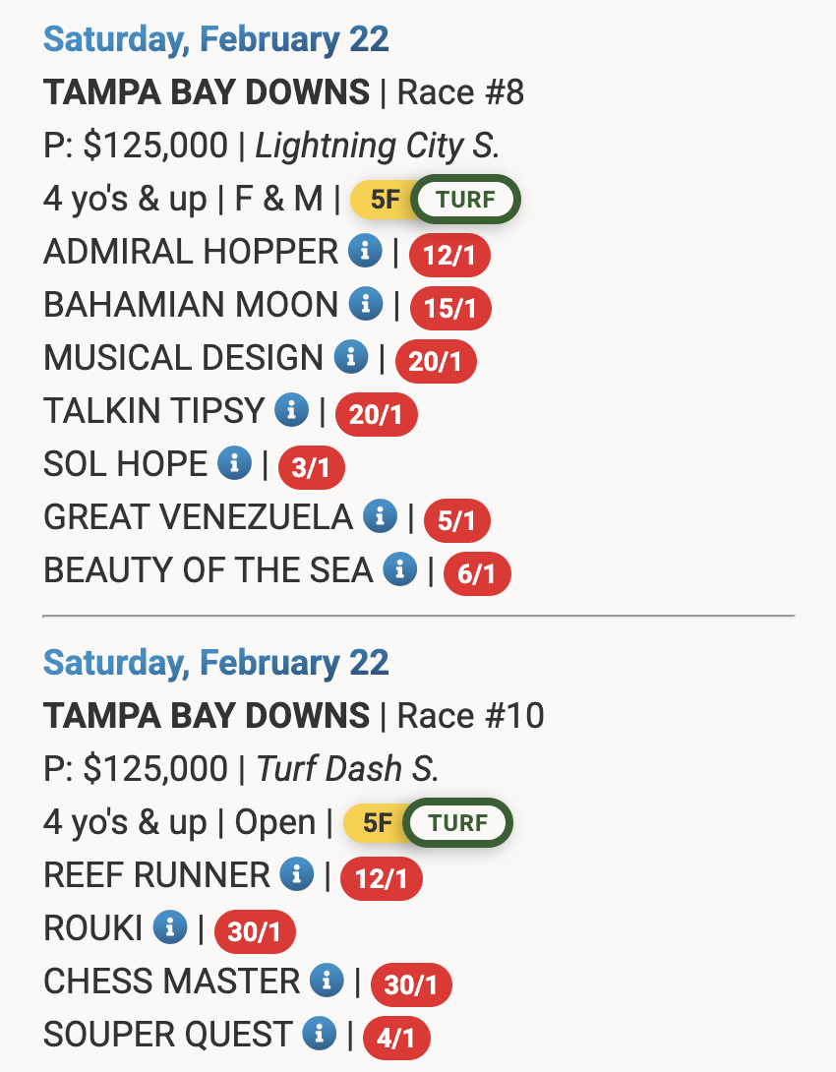Open the Turf Dash S. race link

pos(346,768)
